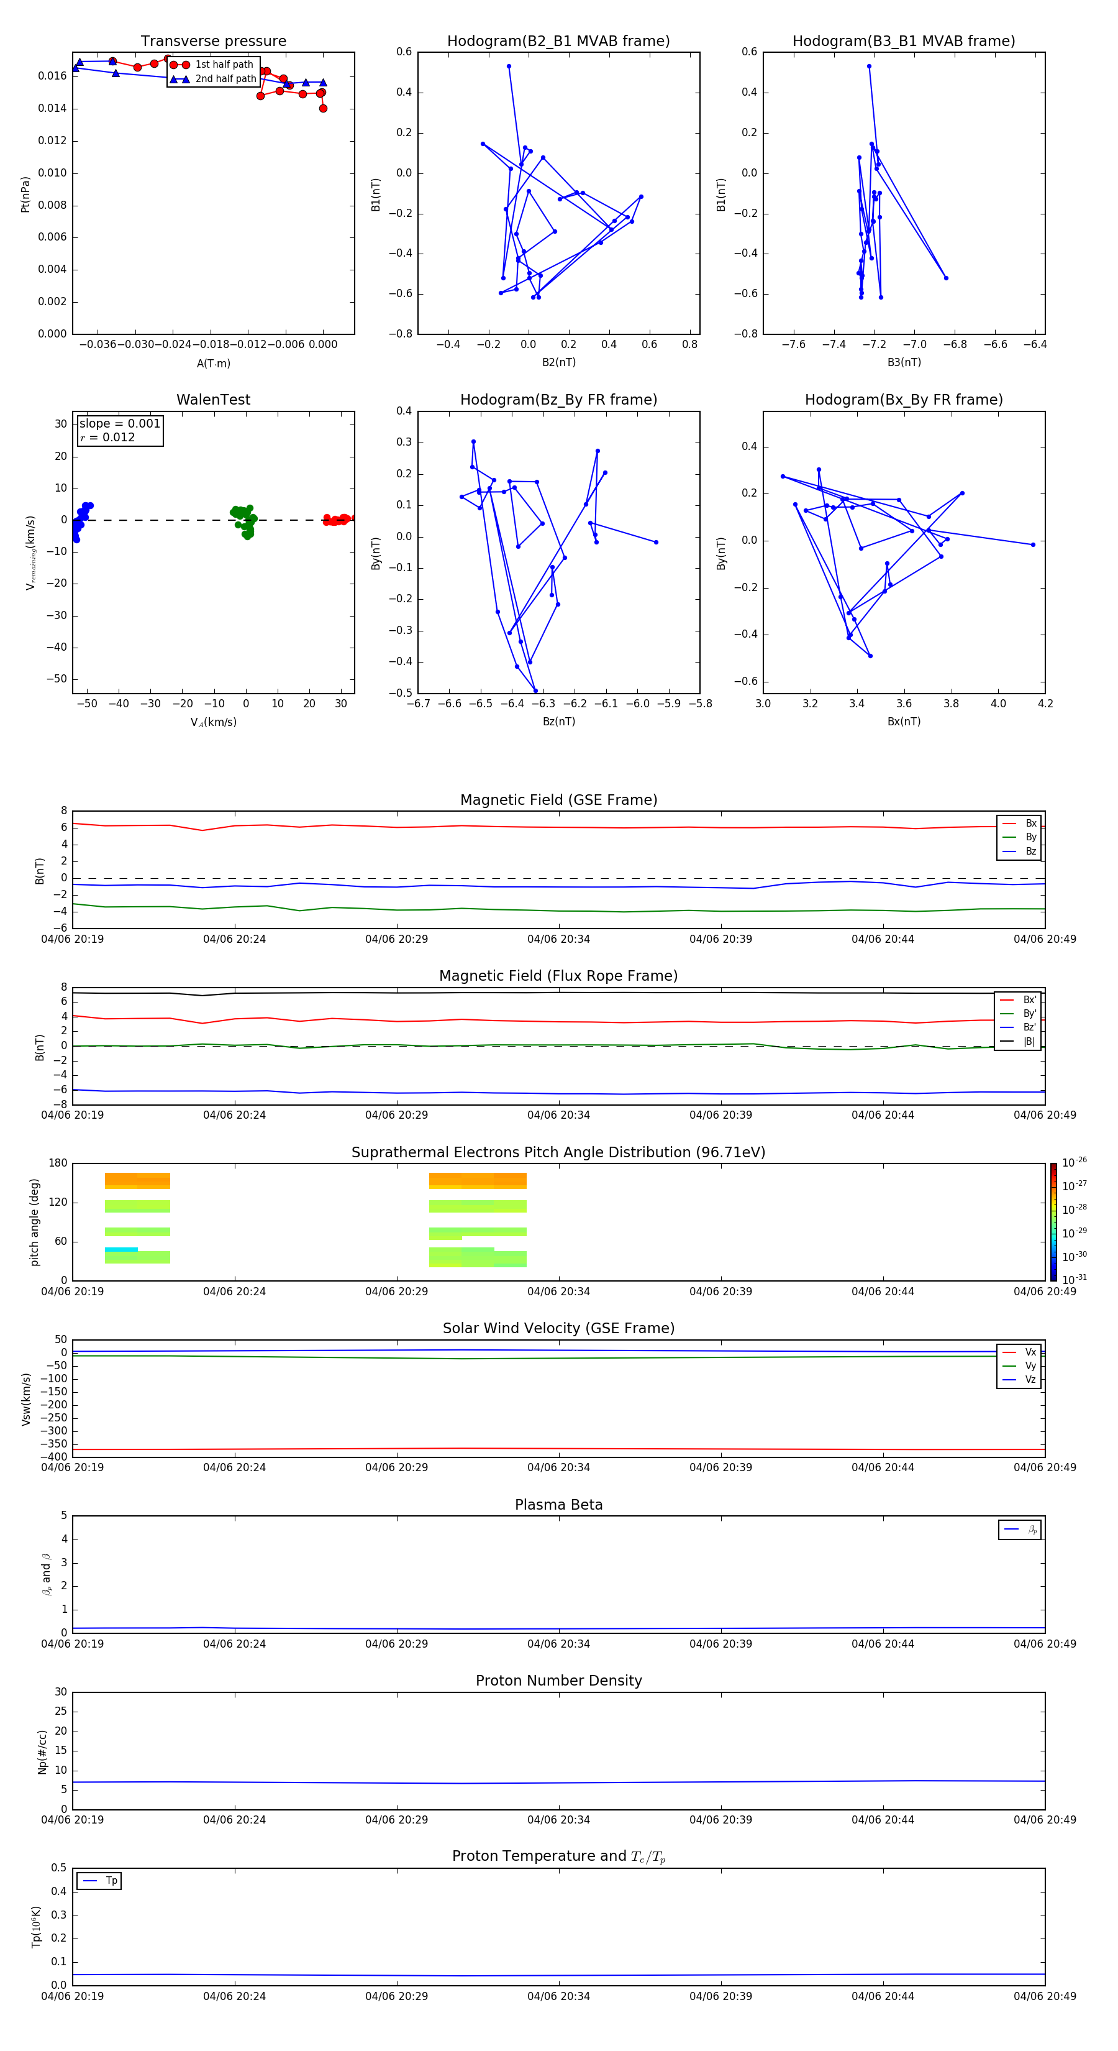Click the Solar Wind Velocity (GSE Frame) title
Image resolution: width=1118 pixels, height=2051 pixels.
[x=558, y=1328]
